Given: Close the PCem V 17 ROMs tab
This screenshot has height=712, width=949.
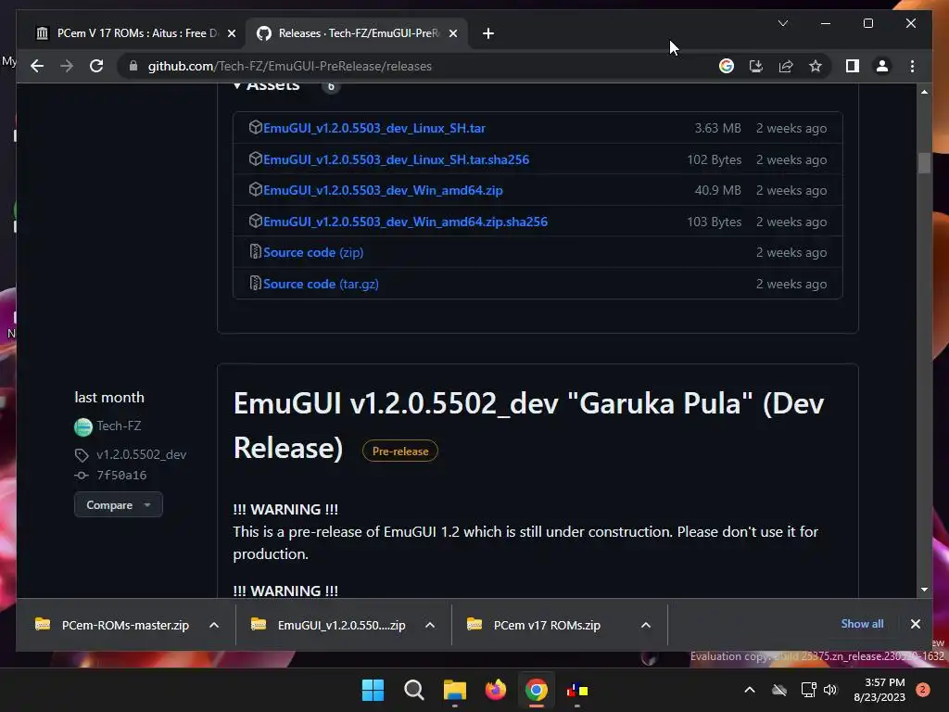Looking at the screenshot, I should 231,33.
